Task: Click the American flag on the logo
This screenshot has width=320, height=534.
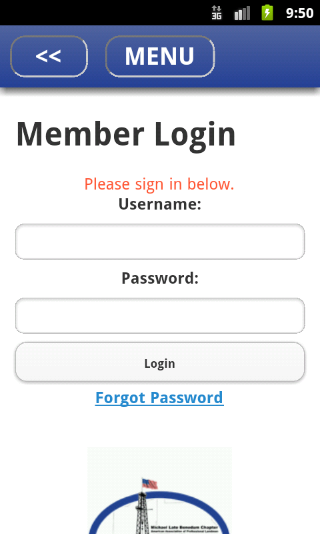Action: click(x=149, y=483)
